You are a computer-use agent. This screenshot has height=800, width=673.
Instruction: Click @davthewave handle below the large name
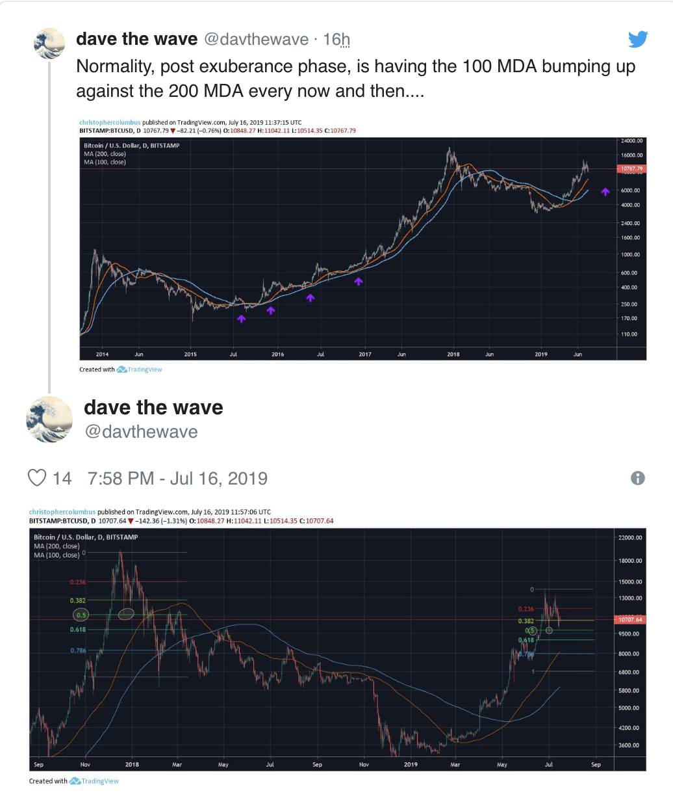click(x=141, y=432)
